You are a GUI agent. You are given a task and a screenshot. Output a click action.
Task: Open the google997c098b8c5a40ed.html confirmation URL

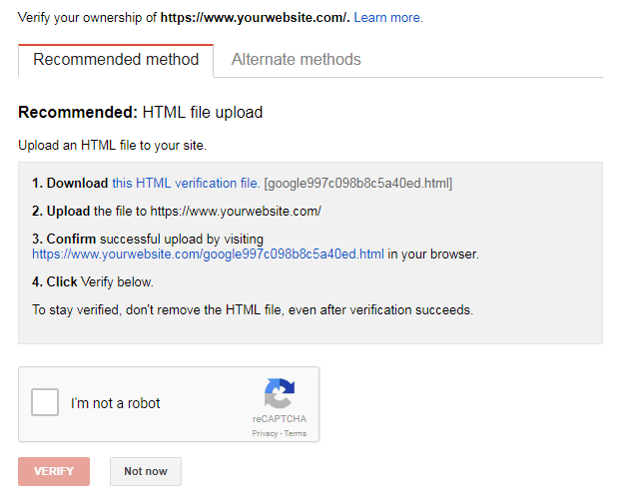click(x=208, y=254)
